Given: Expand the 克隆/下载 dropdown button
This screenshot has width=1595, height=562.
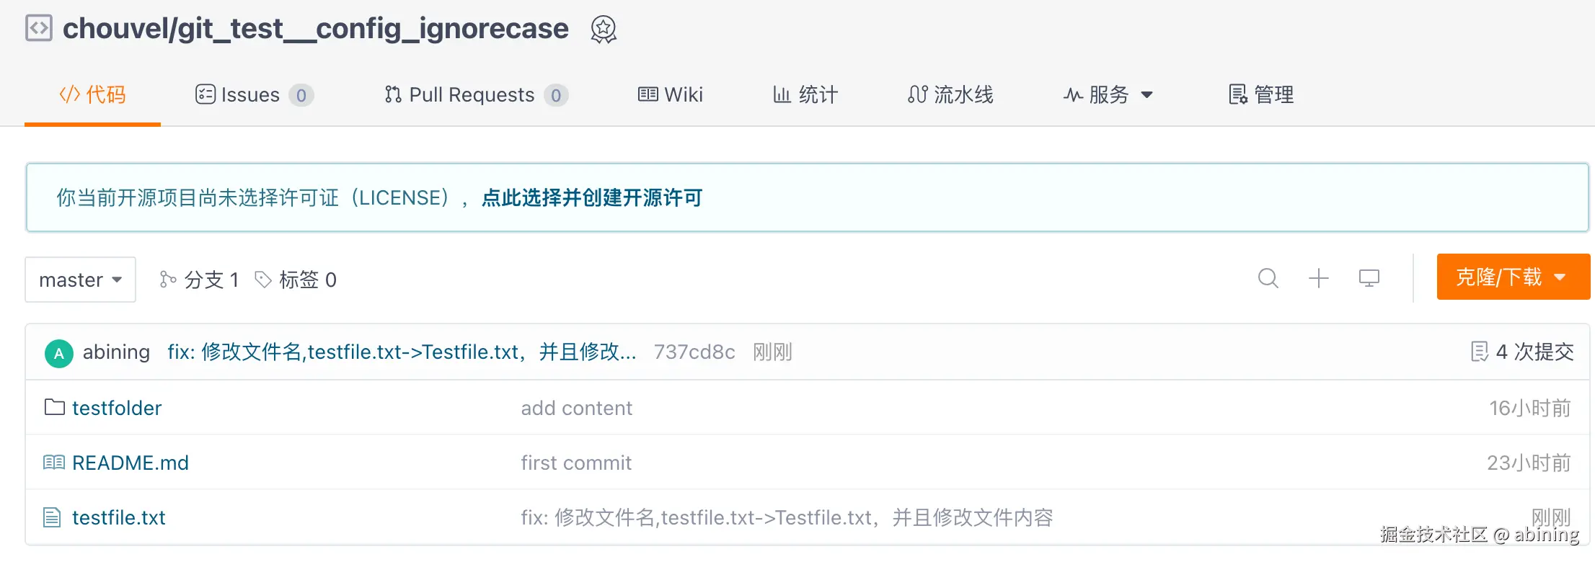Looking at the screenshot, I should (x=1512, y=277).
